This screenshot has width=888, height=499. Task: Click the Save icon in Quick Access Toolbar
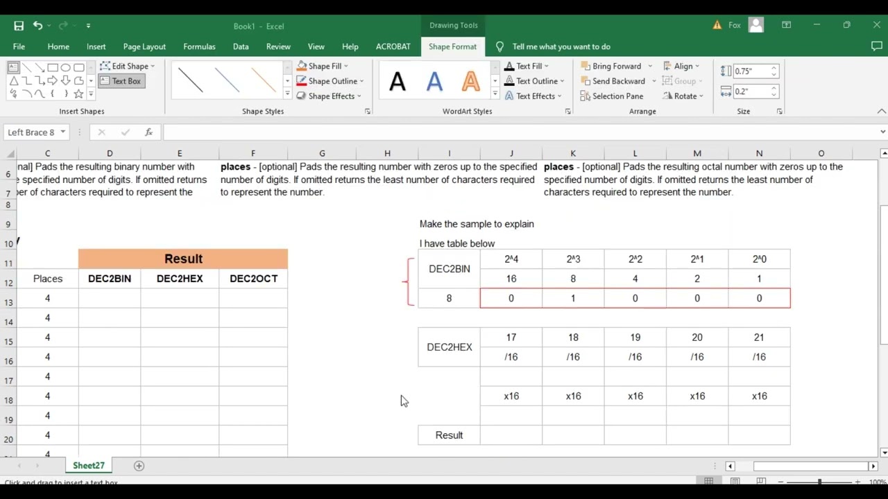(19, 26)
